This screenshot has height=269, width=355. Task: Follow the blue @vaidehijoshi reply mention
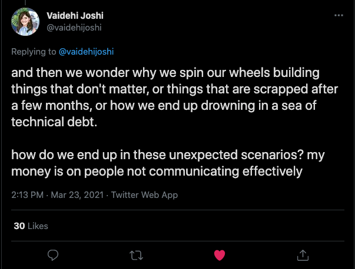click(87, 52)
